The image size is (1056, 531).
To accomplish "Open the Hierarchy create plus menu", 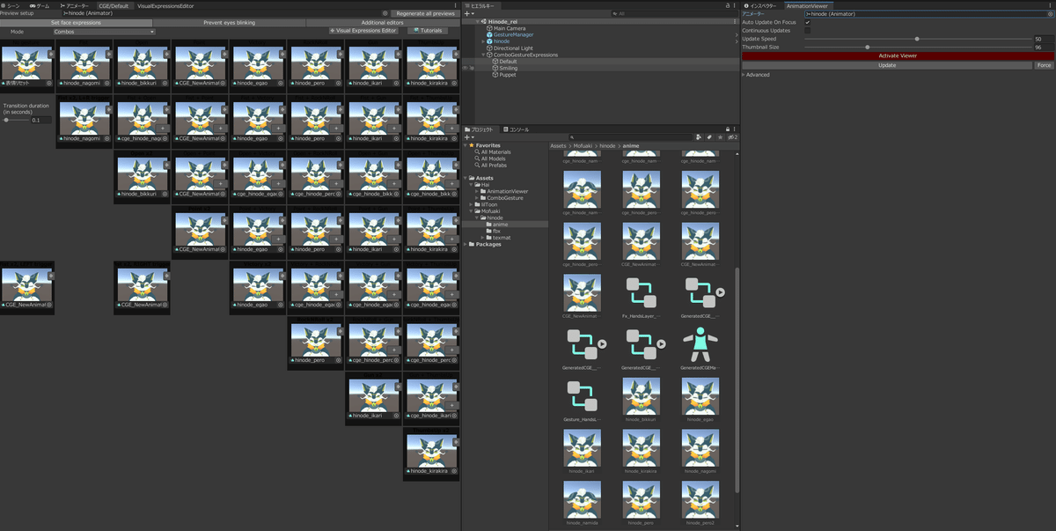I will (x=470, y=14).
